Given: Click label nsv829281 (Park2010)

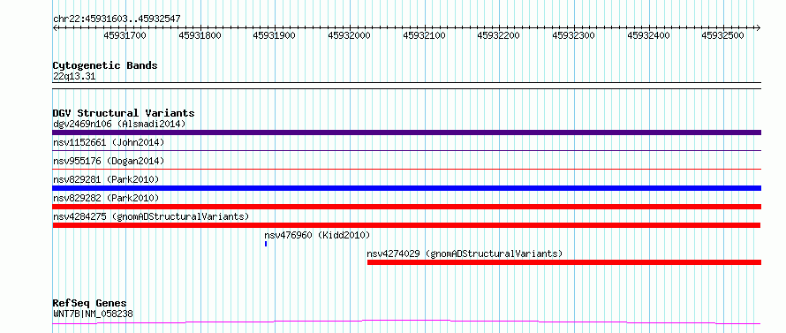Looking at the screenshot, I should pos(106,179).
